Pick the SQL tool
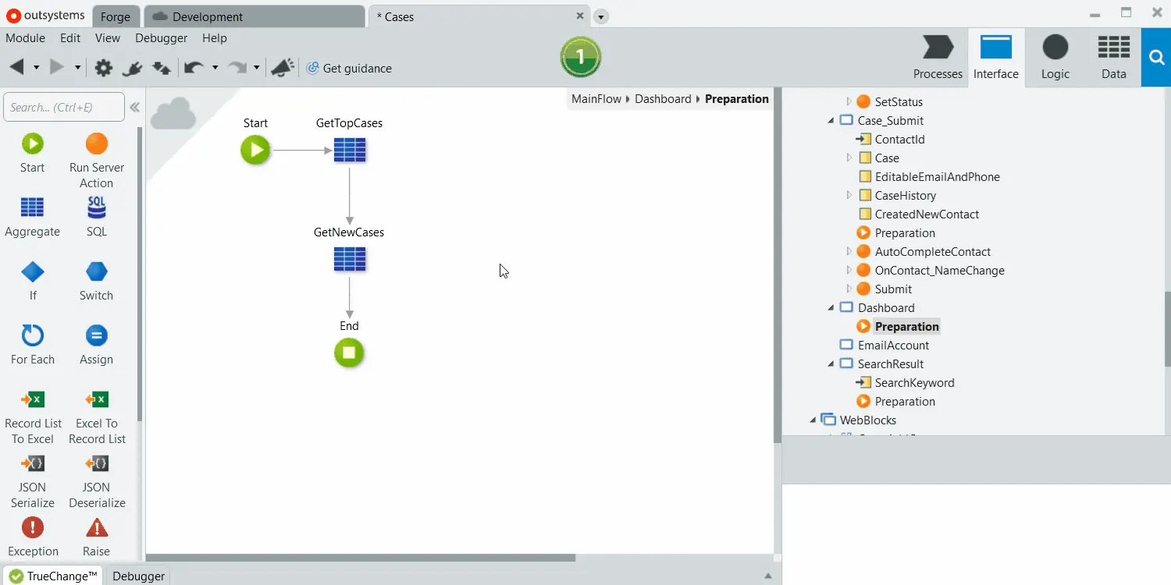Image resolution: width=1171 pixels, height=585 pixels. [96, 217]
